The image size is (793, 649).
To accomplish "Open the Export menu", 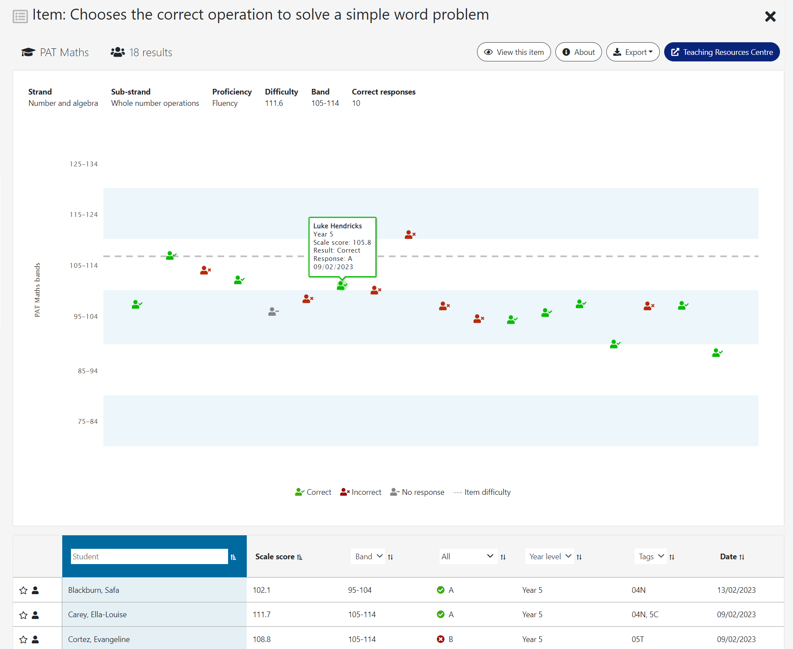I will point(633,52).
